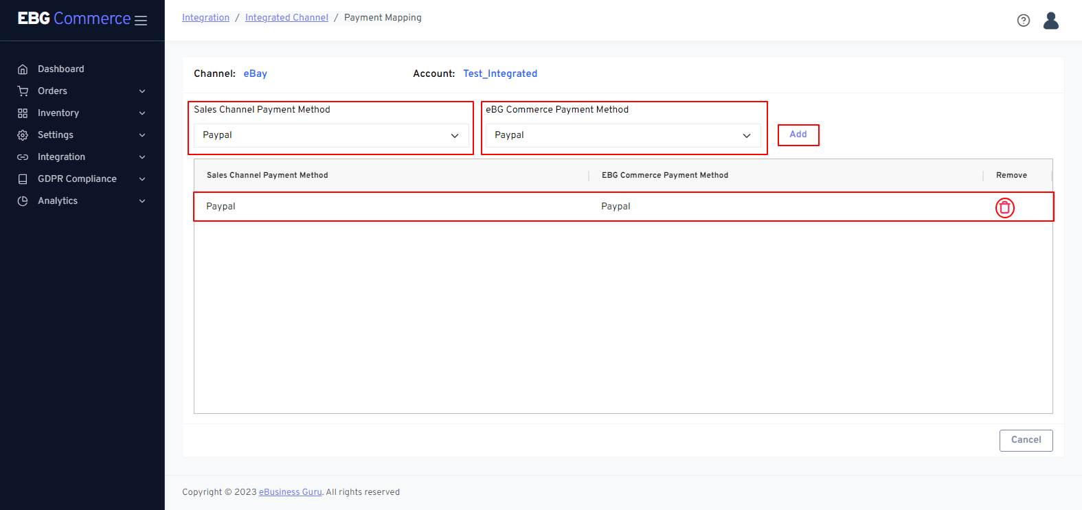
Task: Open the help question mark icon
Action: [x=1023, y=21]
